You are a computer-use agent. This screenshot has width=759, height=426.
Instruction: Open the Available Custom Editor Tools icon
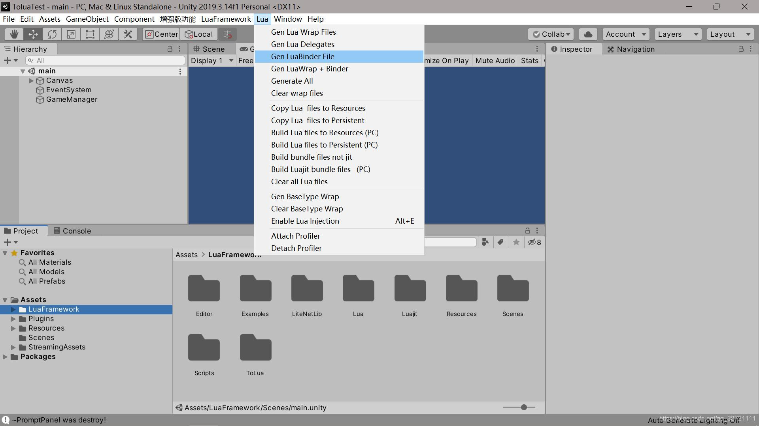click(x=127, y=34)
